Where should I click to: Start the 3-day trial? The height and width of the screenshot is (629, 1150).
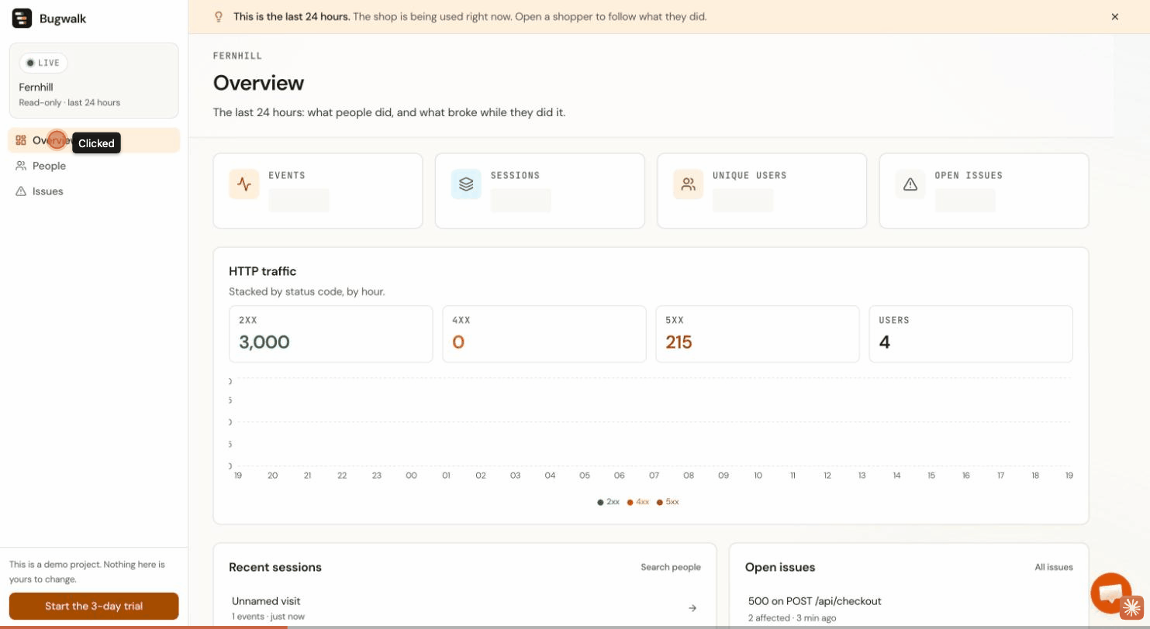click(94, 606)
